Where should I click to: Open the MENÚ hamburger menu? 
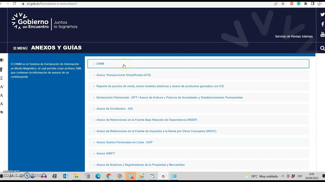pos(20,48)
